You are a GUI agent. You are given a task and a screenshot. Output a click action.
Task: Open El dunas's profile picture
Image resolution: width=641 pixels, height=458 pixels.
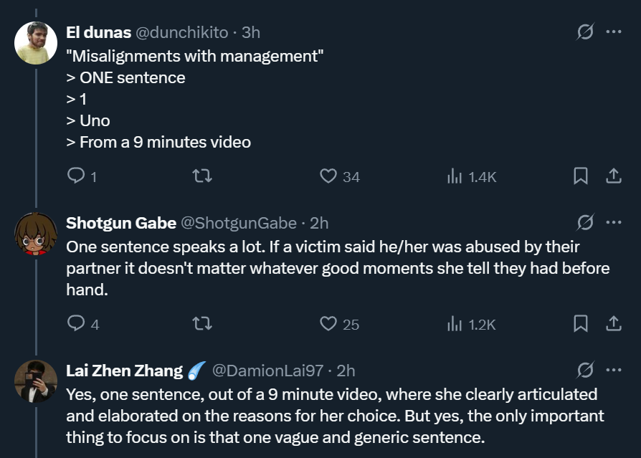[x=36, y=43]
